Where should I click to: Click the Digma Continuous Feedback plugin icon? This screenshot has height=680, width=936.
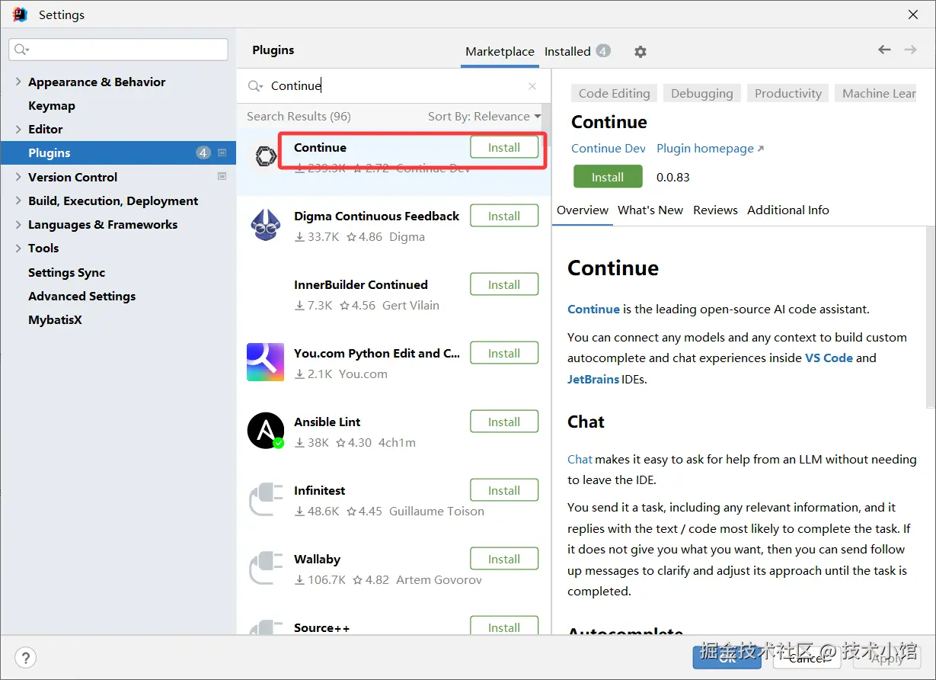click(x=266, y=225)
